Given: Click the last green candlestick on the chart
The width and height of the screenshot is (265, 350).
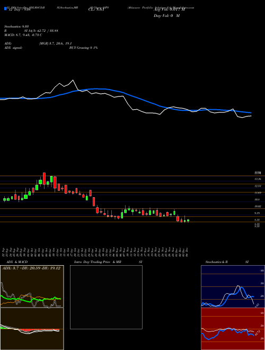Looking at the screenshot, I should 188,220.
